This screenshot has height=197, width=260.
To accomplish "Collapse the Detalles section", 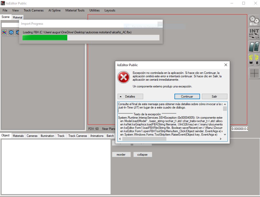I will 130,97.
